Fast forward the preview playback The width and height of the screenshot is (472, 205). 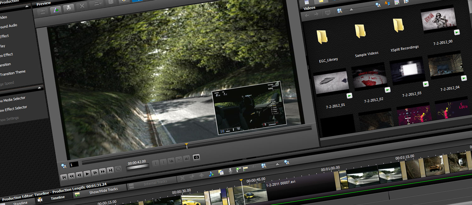coord(103,171)
